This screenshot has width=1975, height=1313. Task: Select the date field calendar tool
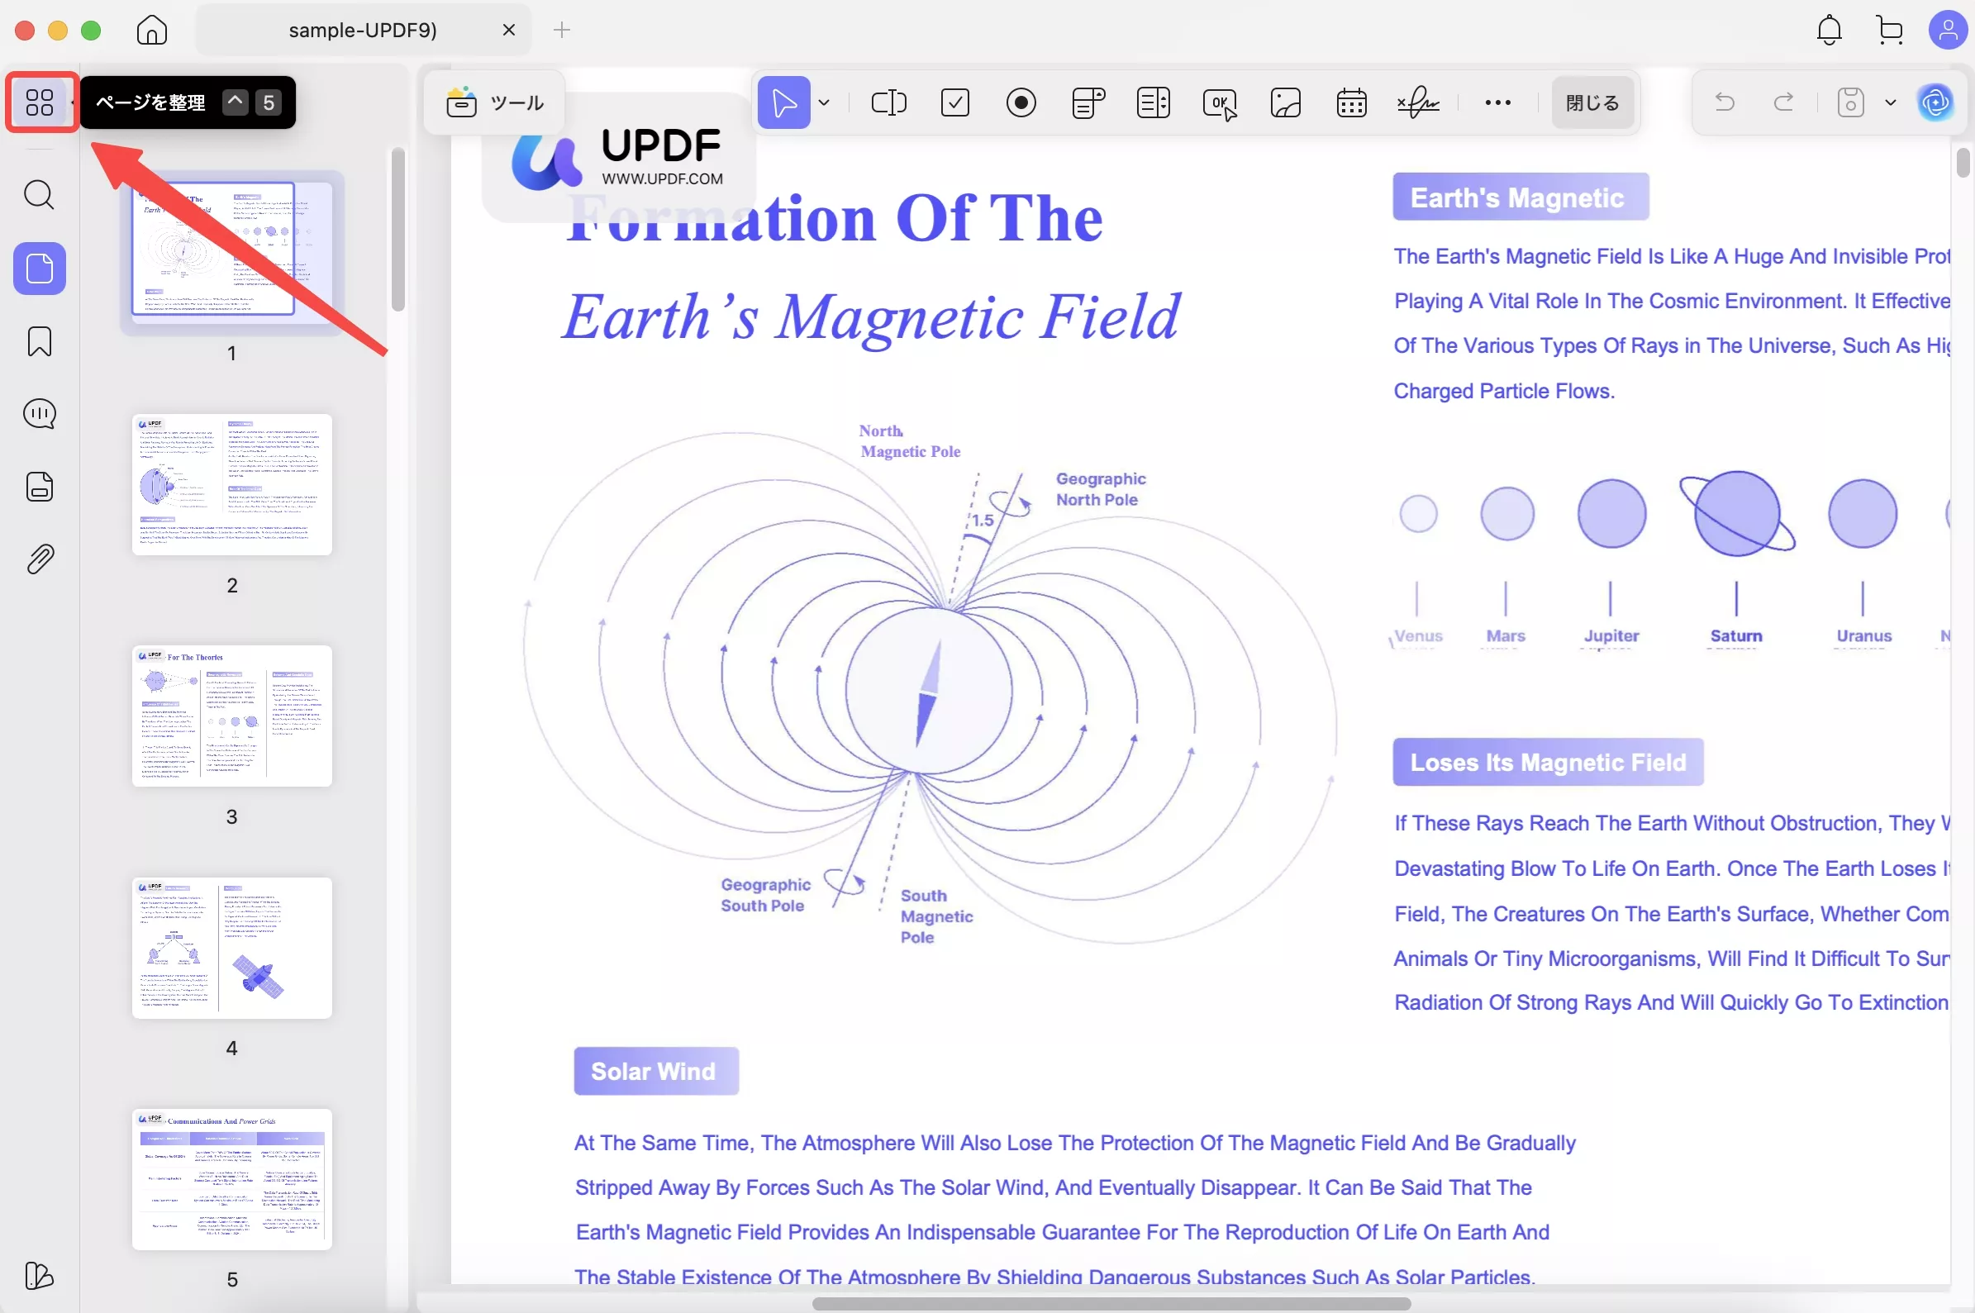pos(1351,102)
